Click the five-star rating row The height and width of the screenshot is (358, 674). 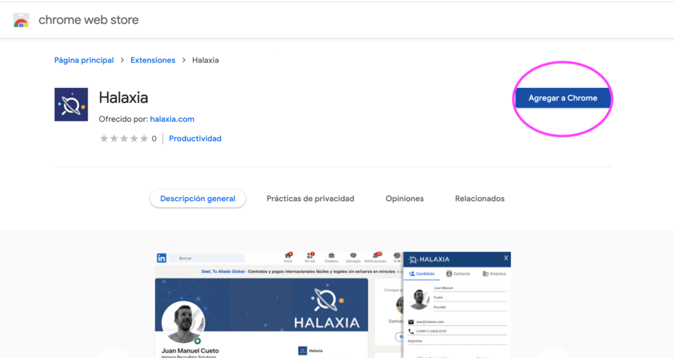pos(124,139)
